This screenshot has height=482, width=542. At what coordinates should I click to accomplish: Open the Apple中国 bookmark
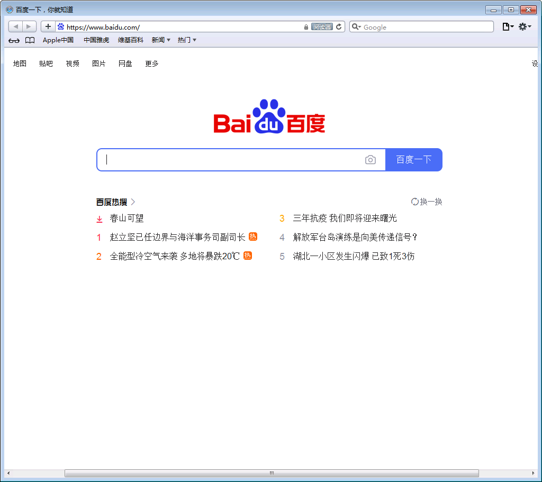click(58, 40)
